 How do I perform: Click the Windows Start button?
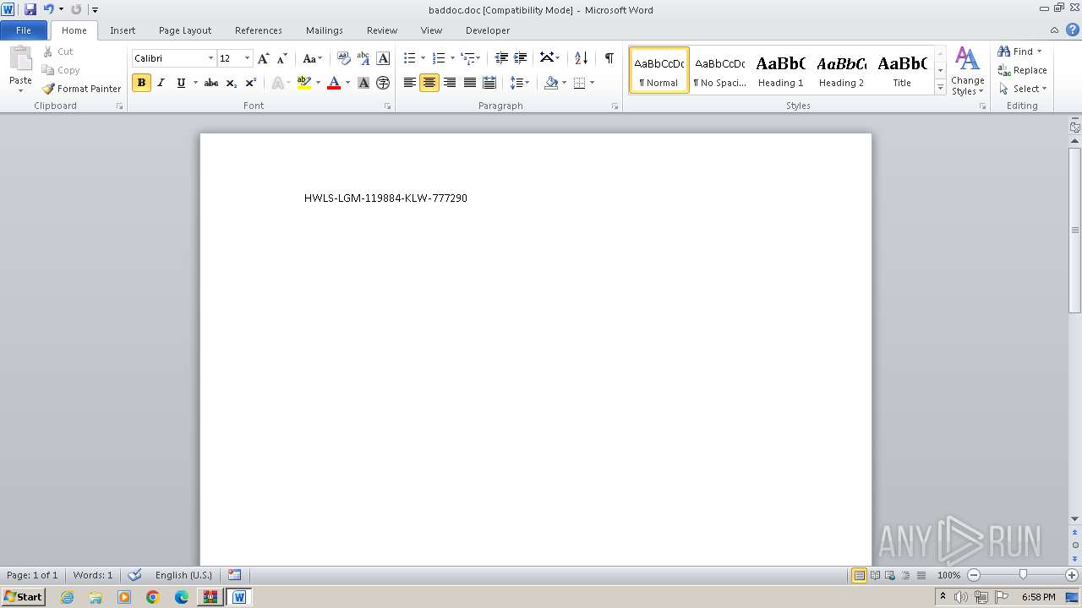23,597
